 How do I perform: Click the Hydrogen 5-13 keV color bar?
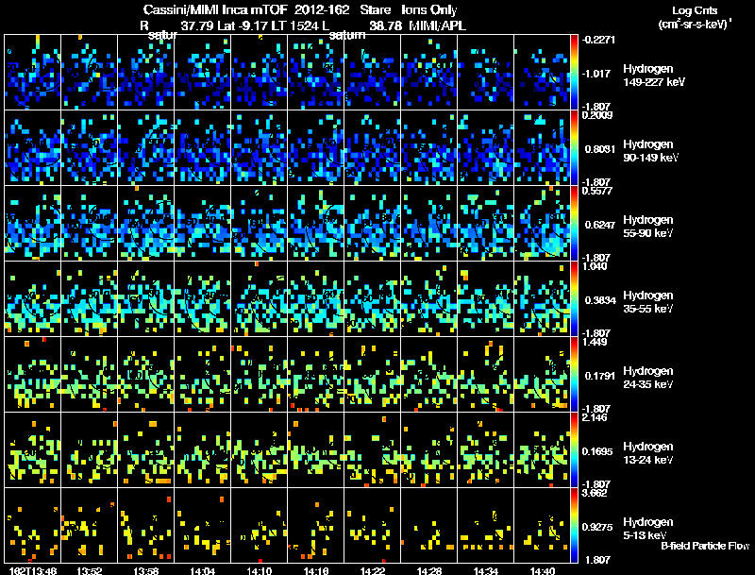(x=574, y=525)
